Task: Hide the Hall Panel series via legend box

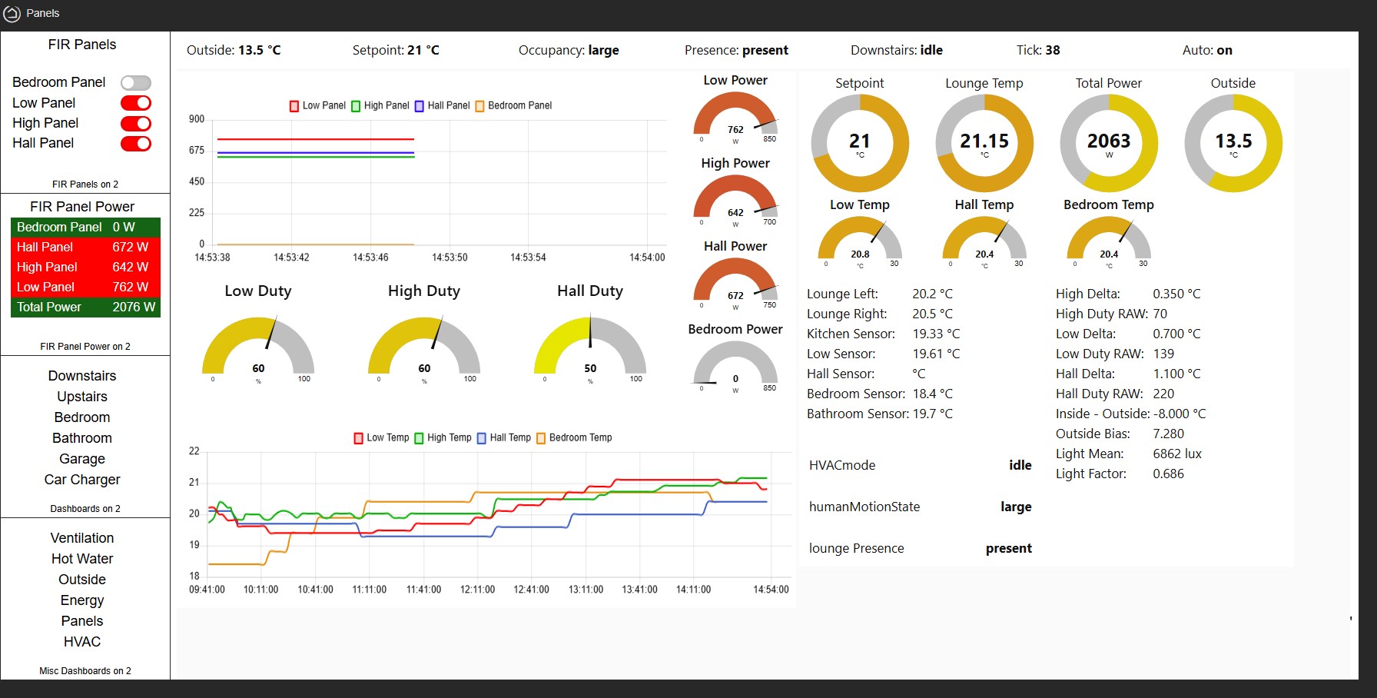Action: click(x=420, y=106)
